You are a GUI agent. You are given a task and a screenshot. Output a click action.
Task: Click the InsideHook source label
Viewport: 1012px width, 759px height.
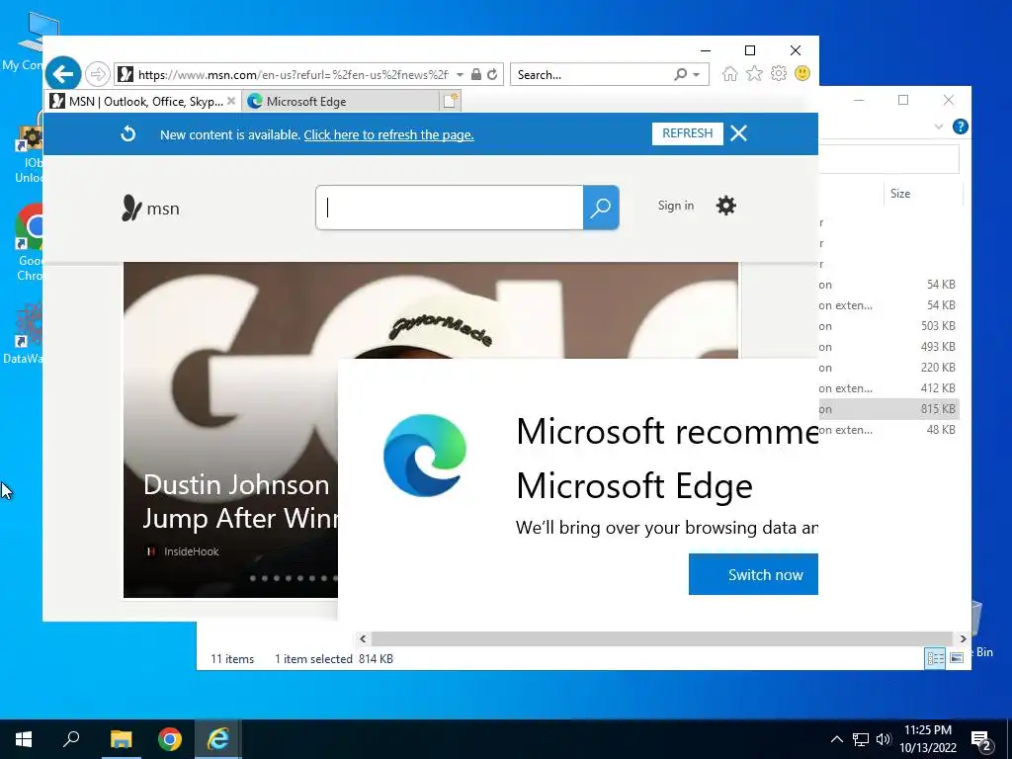coord(191,551)
